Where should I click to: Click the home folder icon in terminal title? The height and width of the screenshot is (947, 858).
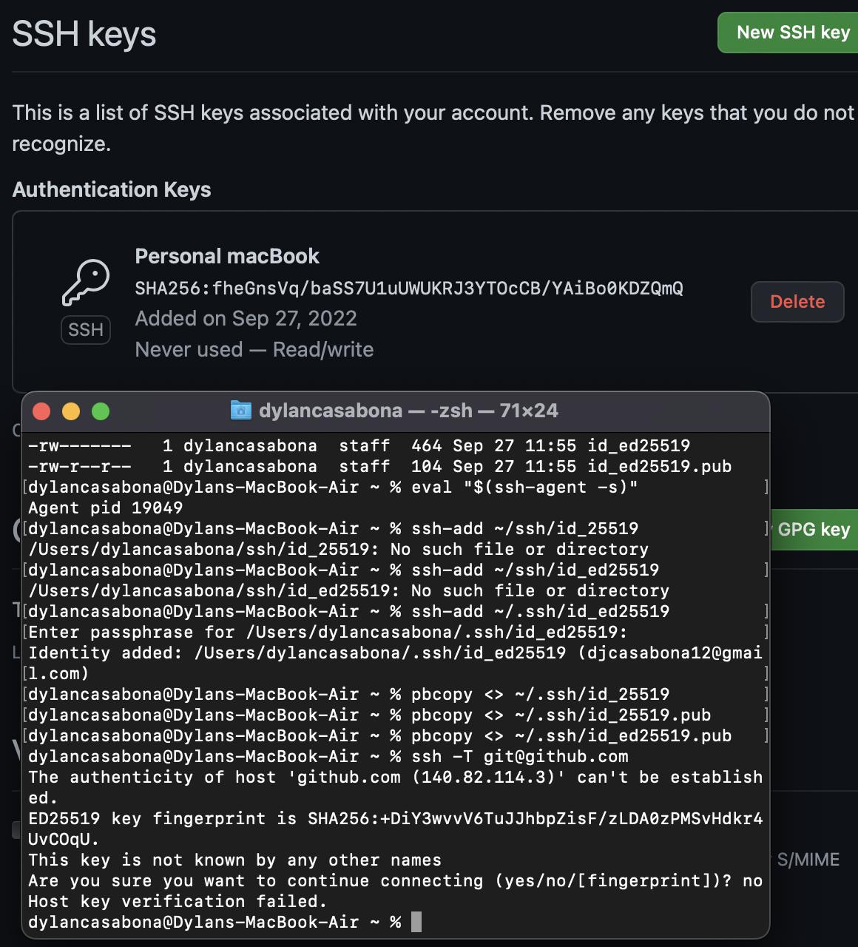click(x=241, y=411)
